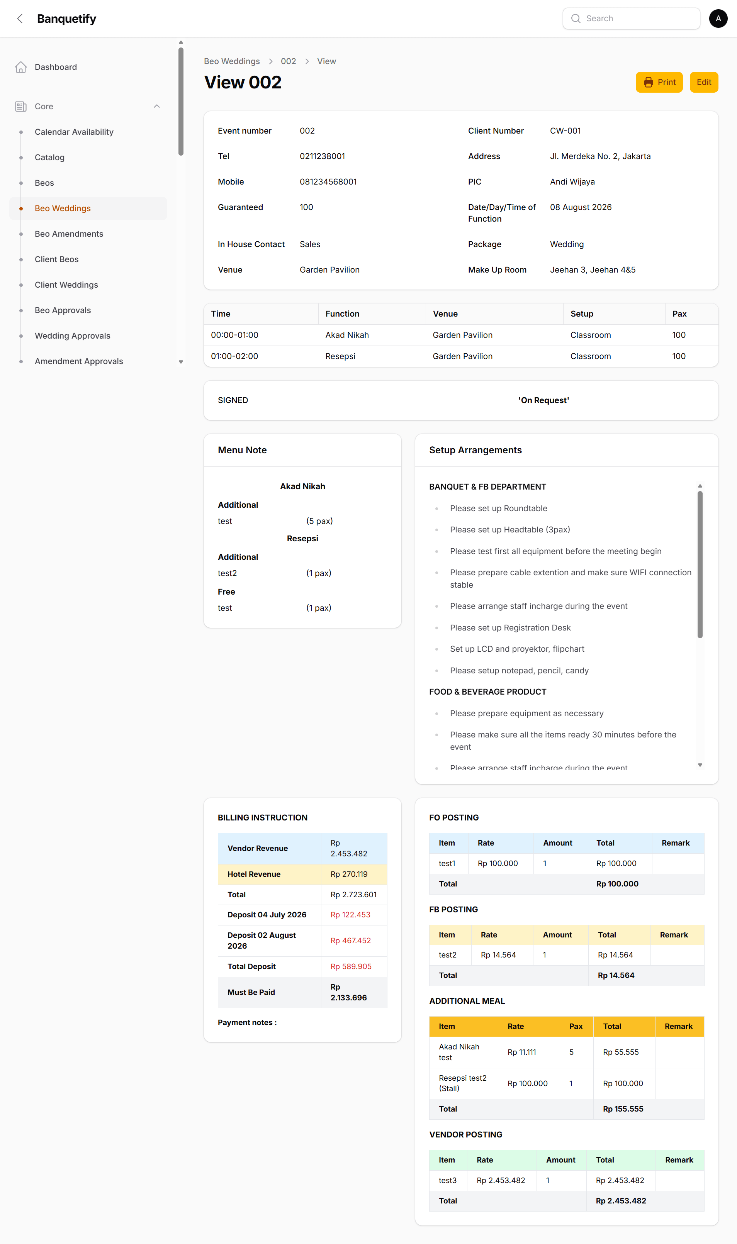Click the sidebar scroll up arrow
Screen dimensions: 737x1244
coord(181,43)
